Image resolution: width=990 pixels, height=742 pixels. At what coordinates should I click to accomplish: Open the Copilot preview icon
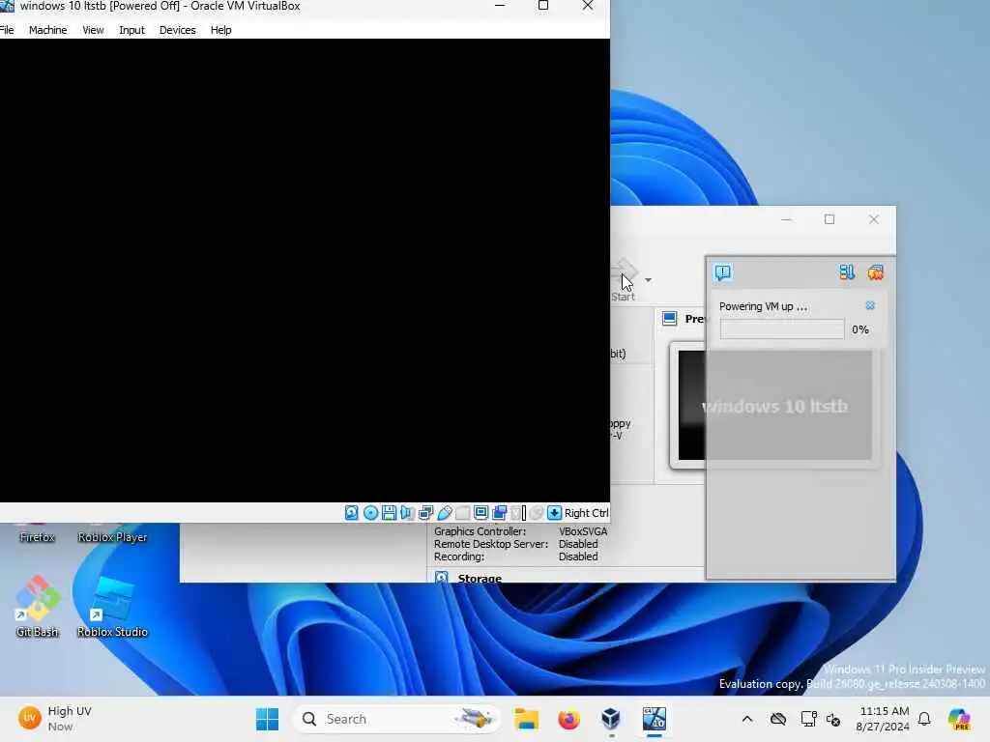959,719
